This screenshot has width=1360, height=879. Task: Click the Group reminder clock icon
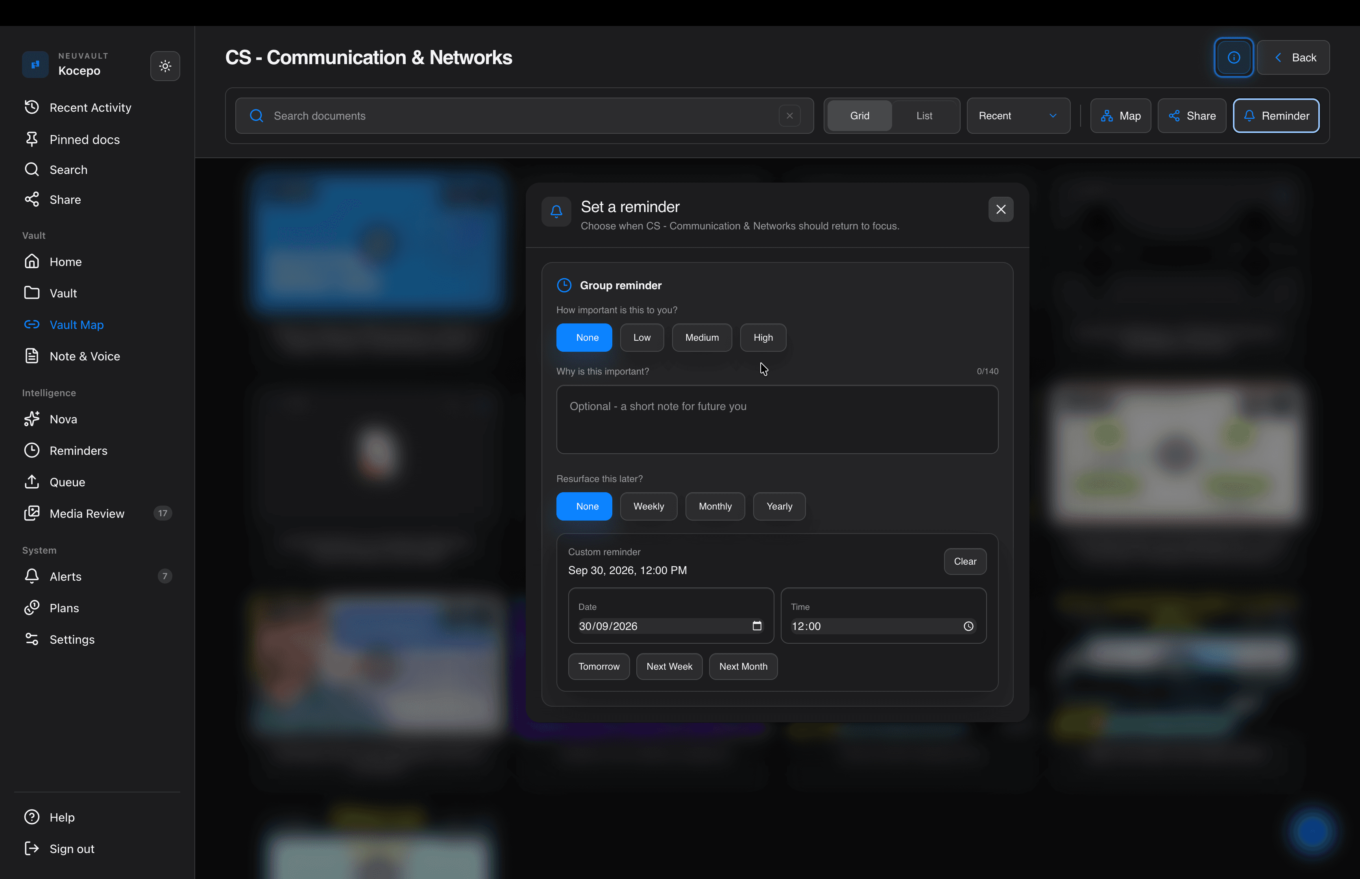click(564, 285)
